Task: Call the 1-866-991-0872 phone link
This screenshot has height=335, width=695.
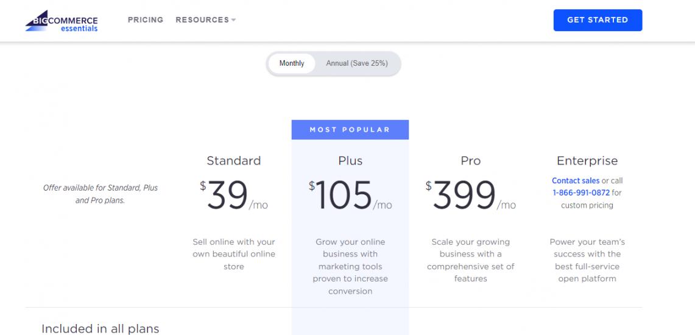Action: (x=581, y=192)
